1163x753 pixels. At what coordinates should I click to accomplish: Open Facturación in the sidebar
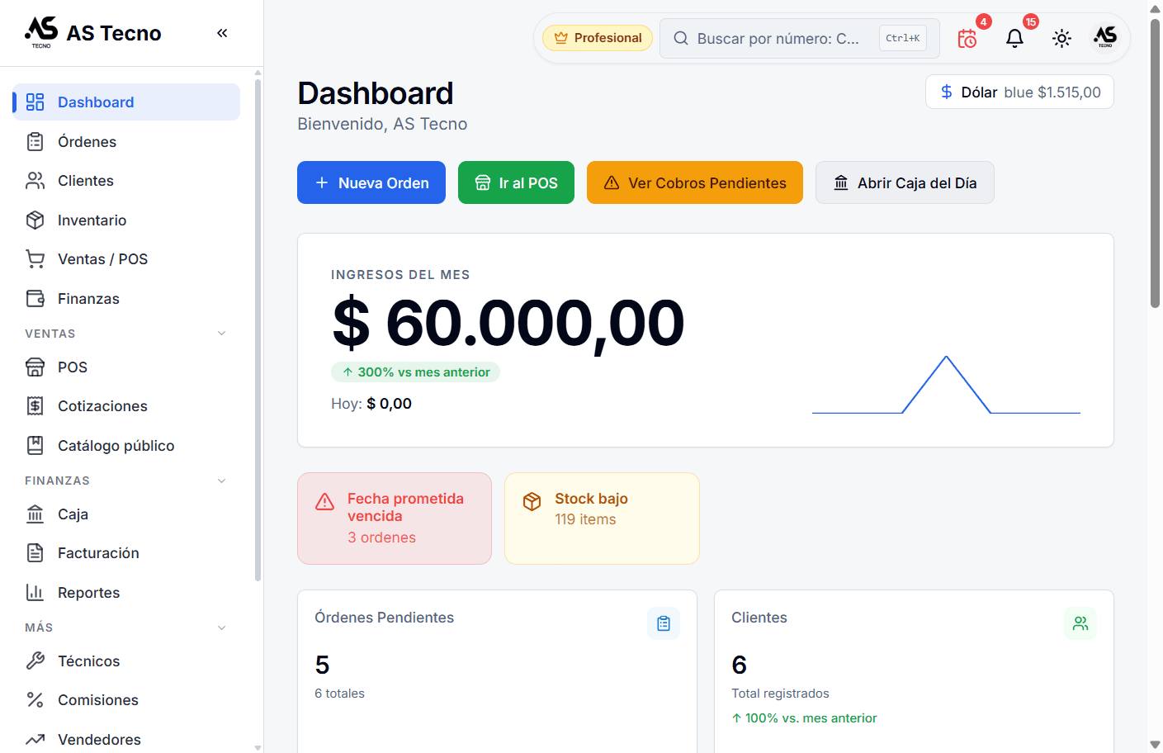(x=126, y=553)
